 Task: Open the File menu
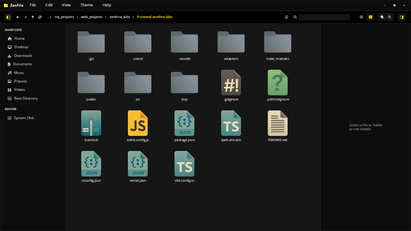pyautogui.click(x=33, y=5)
